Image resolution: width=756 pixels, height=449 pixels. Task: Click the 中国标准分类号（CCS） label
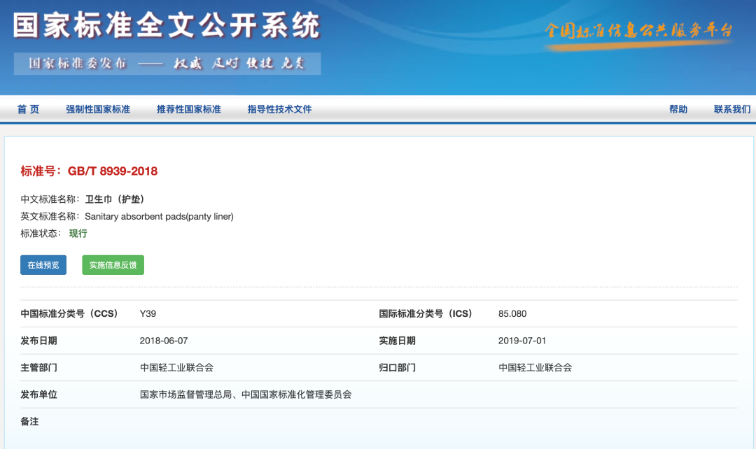tap(69, 313)
